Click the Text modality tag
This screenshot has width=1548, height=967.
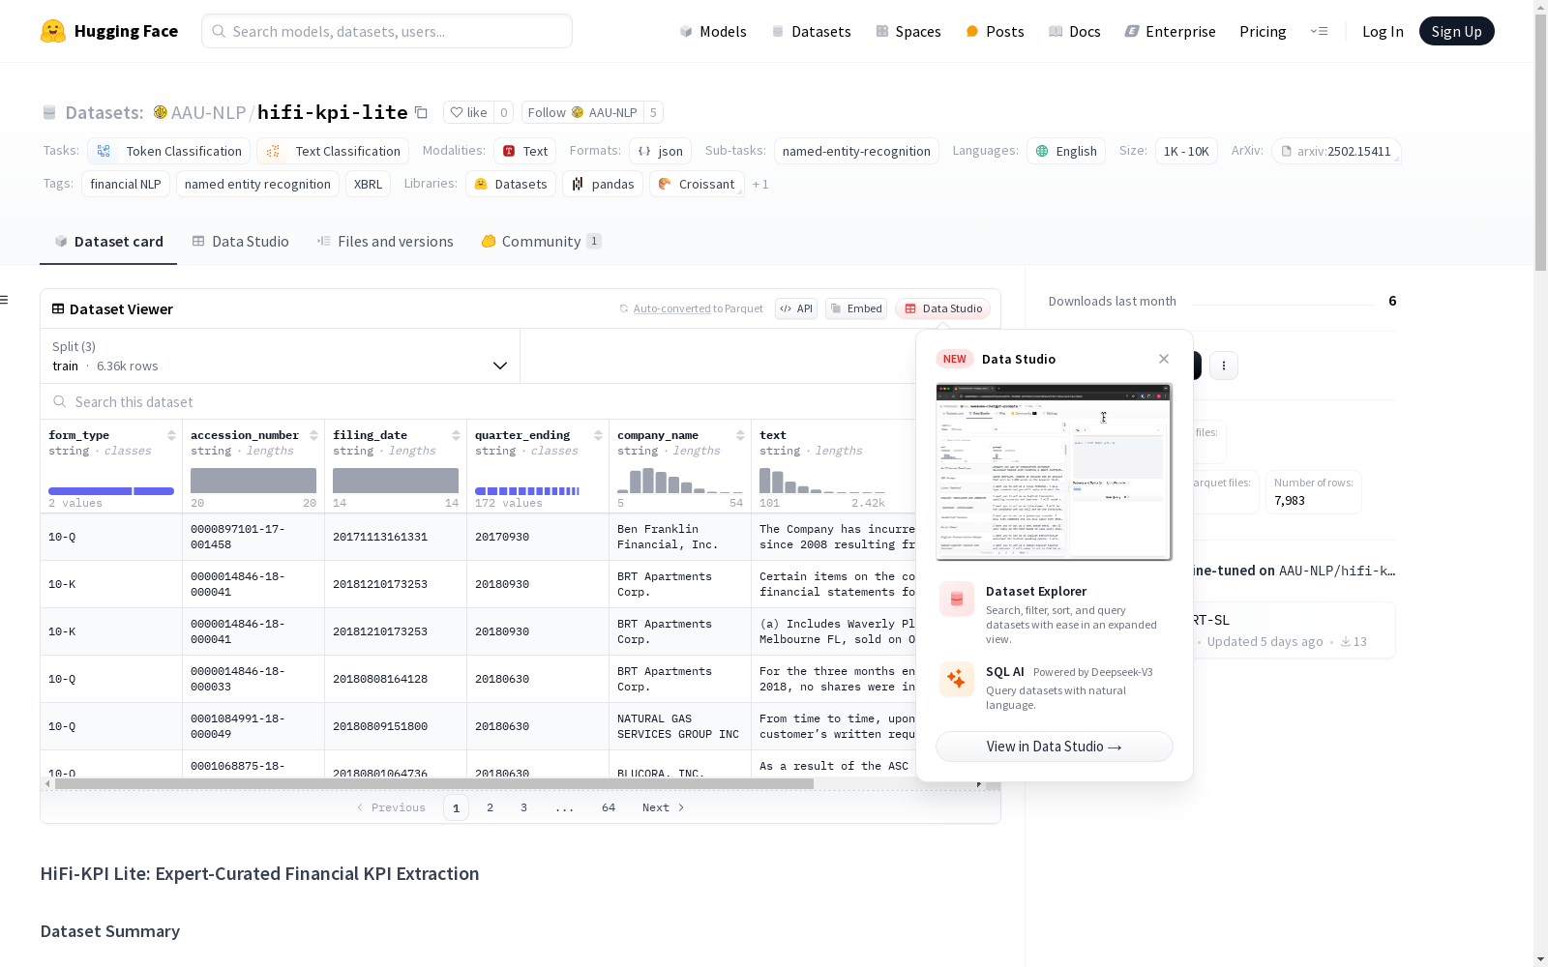tap(525, 151)
